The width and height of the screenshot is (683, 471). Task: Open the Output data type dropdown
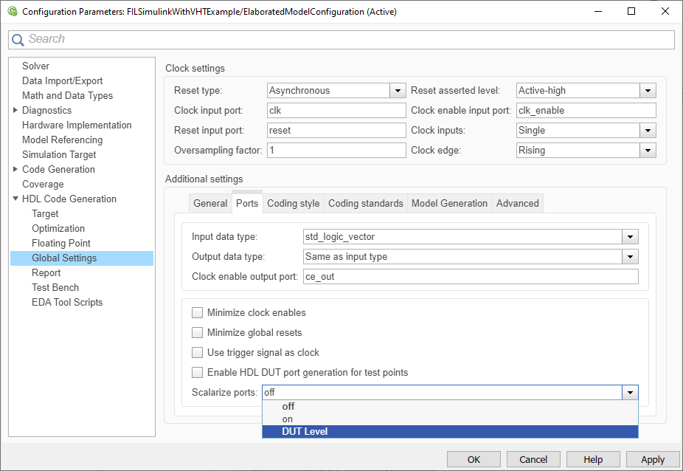pos(630,257)
